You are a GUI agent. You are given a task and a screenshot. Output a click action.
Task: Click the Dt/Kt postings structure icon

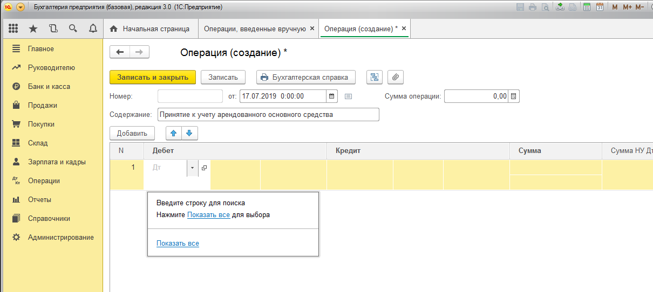(x=374, y=77)
